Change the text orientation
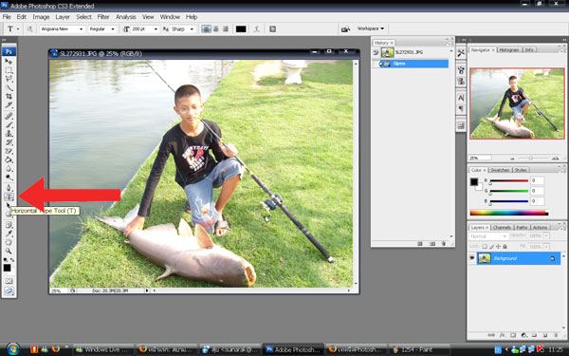Screen dimensions: 569x356 tap(29, 28)
